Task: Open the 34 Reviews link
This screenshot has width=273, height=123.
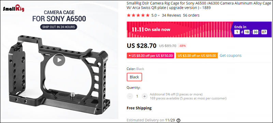Action: point(171,15)
